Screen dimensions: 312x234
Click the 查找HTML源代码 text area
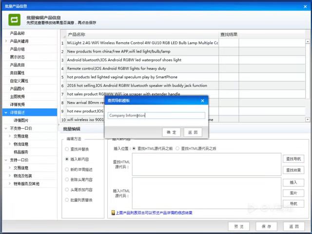[x=207, y=164]
